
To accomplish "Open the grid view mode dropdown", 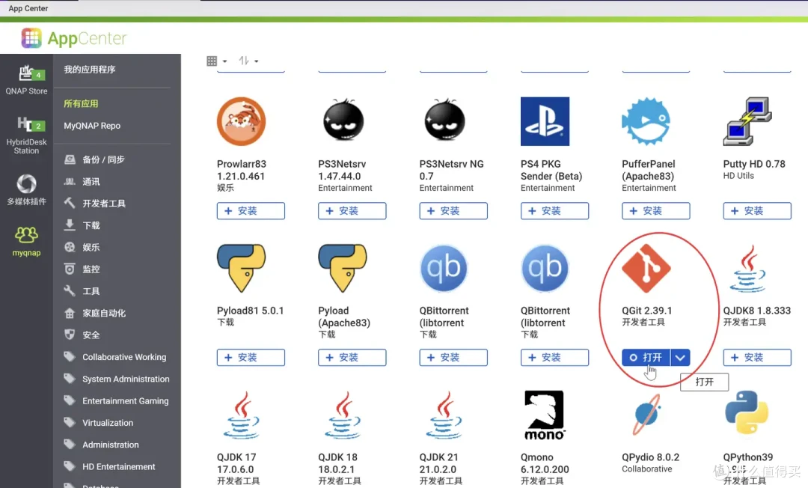I will tap(216, 61).
